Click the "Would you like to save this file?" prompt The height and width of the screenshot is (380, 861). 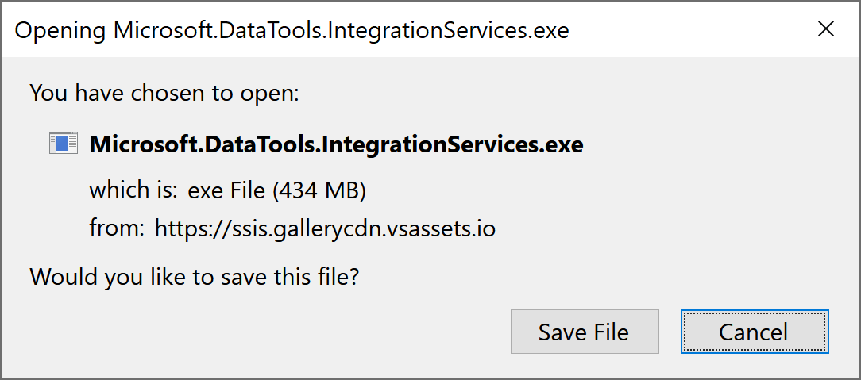[x=194, y=277]
